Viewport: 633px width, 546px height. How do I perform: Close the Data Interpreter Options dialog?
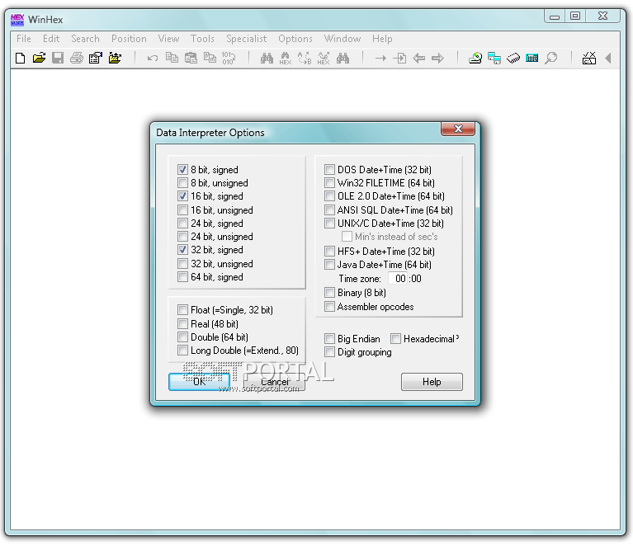tap(458, 129)
